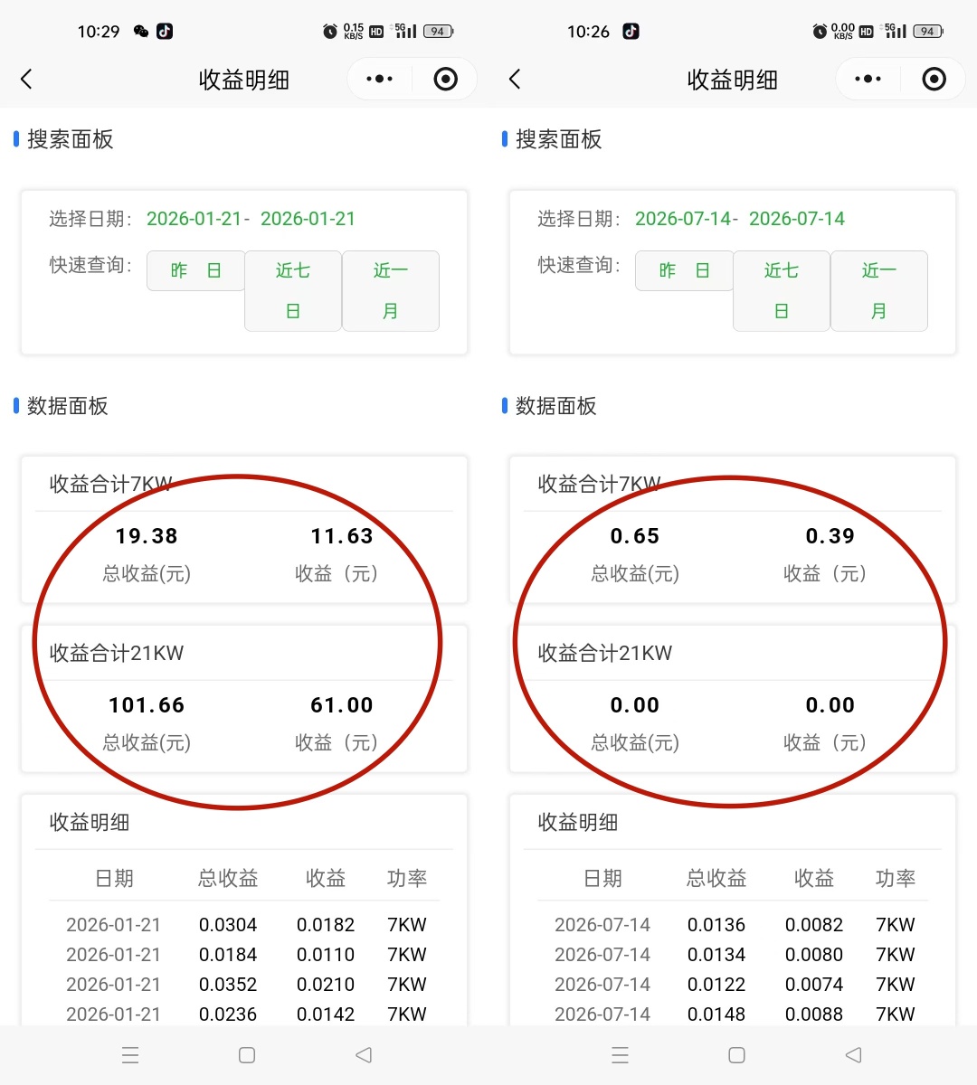Tap the mini-program close circle on the right screen
This screenshot has width=977, height=1085.
click(934, 80)
